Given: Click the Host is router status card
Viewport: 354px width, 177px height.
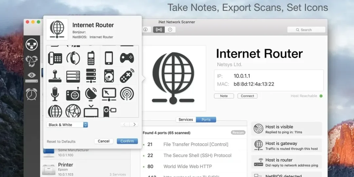Looking at the screenshot, I should click(x=286, y=162).
